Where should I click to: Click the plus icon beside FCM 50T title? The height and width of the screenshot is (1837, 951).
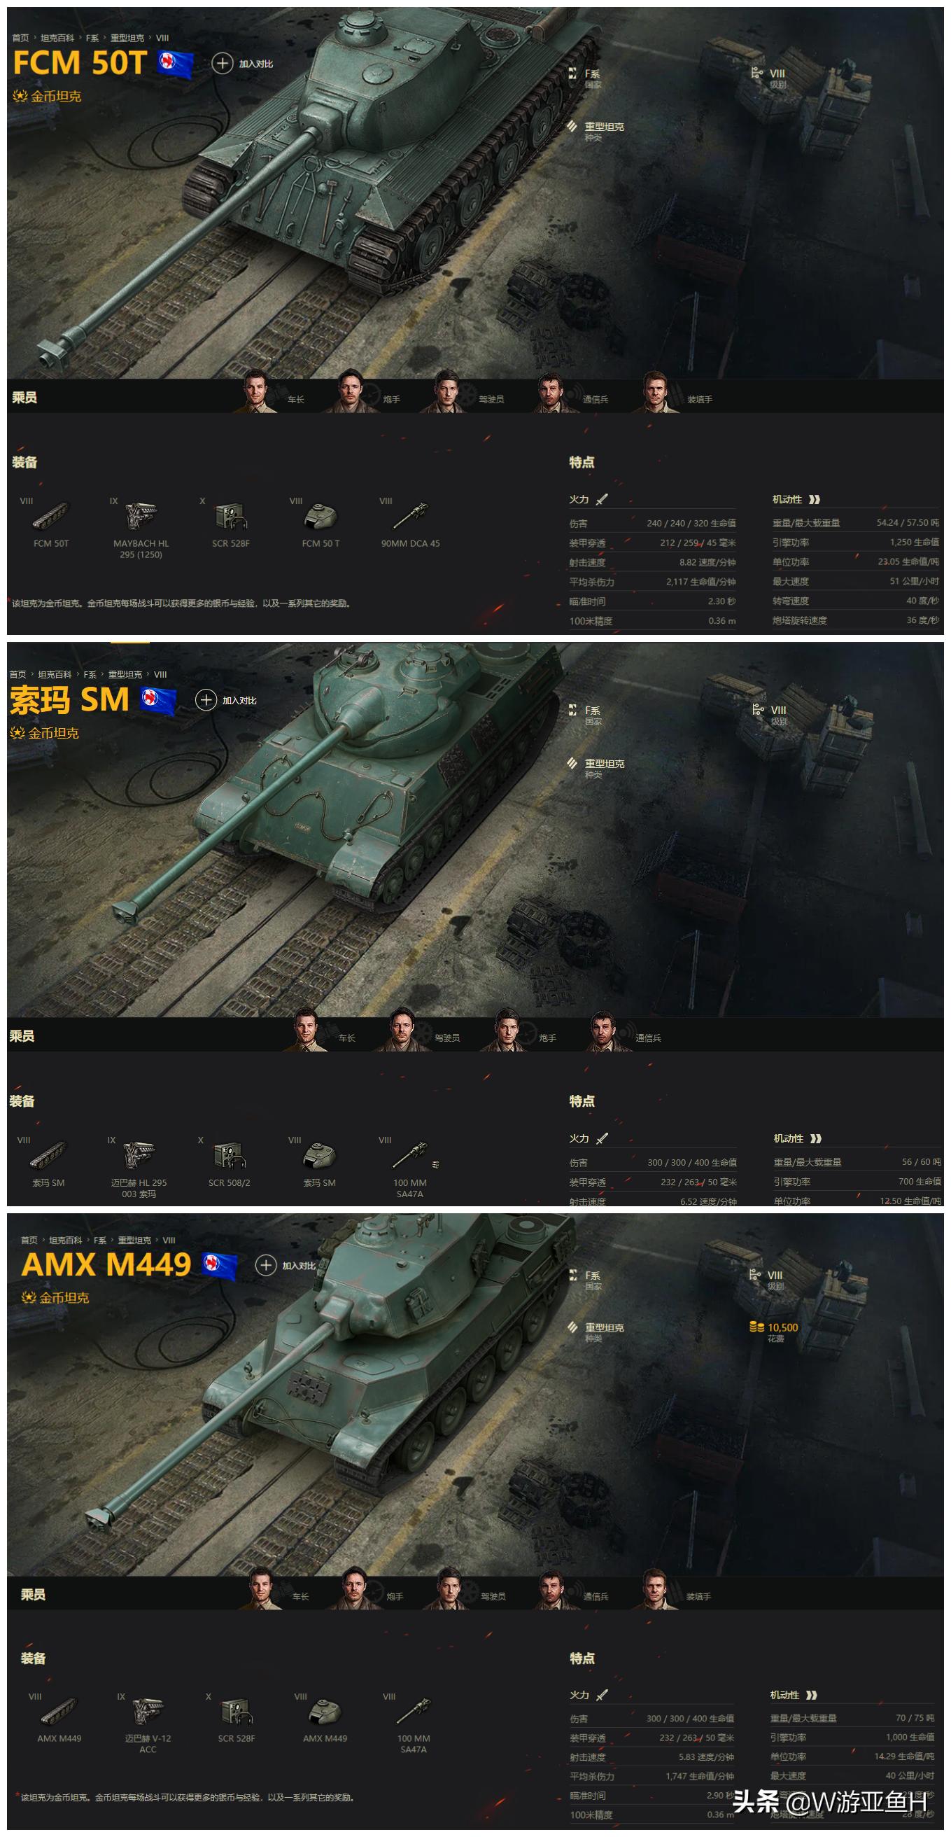click(x=222, y=64)
